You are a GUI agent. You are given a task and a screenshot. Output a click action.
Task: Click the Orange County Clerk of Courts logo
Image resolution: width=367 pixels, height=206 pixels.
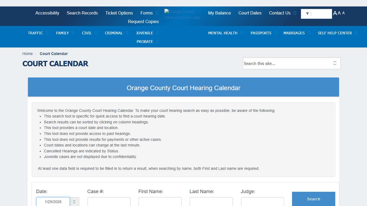coord(182,14)
